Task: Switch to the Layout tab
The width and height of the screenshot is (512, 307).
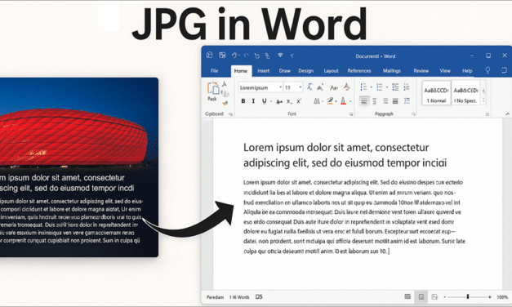Action: [331, 70]
